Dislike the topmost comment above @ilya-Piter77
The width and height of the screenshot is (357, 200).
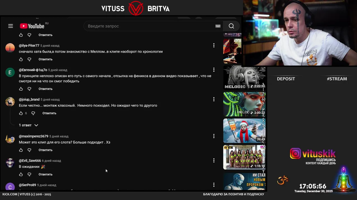(29, 35)
